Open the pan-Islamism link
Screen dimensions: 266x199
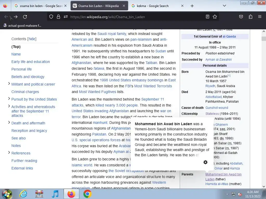pos(141,39)
